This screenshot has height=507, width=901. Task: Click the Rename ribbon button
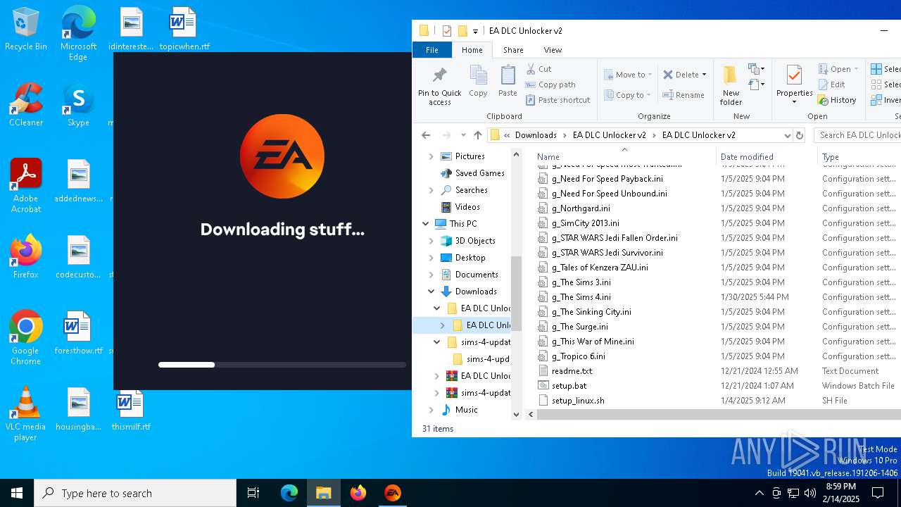click(x=683, y=95)
